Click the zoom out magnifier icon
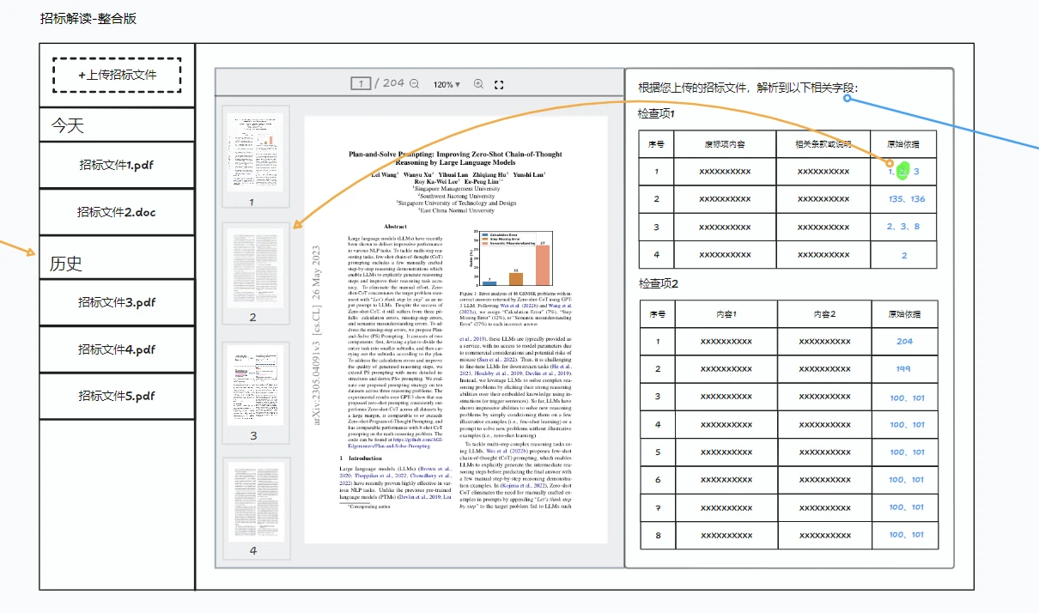 pos(415,84)
